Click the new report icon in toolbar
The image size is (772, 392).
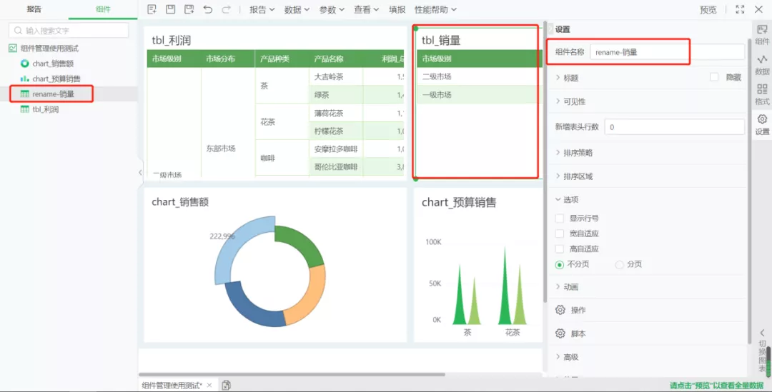(152, 9)
